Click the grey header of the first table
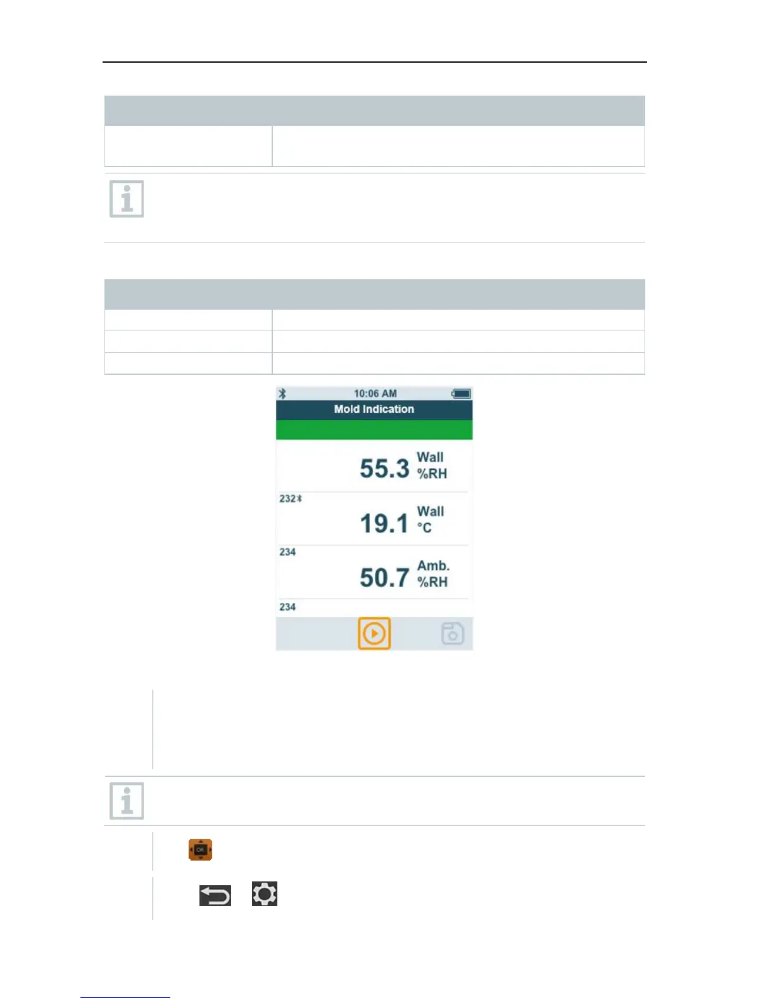The width and height of the screenshot is (775, 1003). (x=374, y=111)
